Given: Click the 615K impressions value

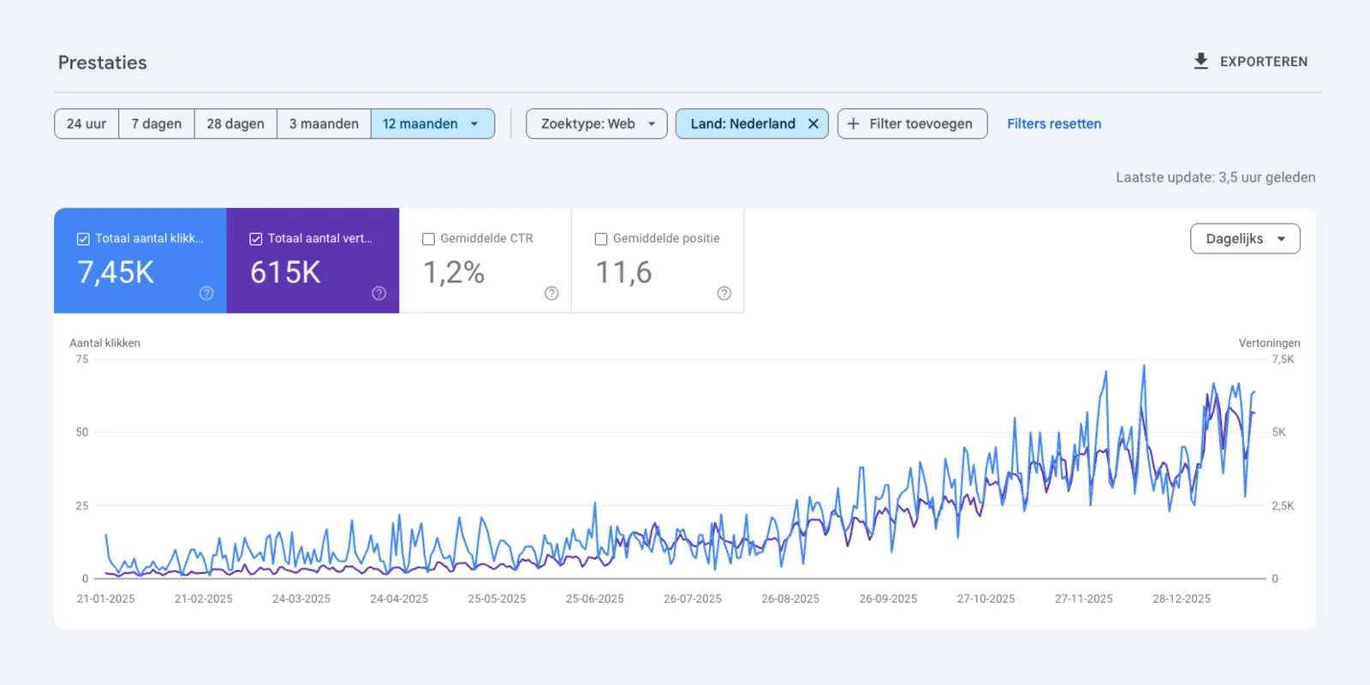Looking at the screenshot, I should pos(285,273).
